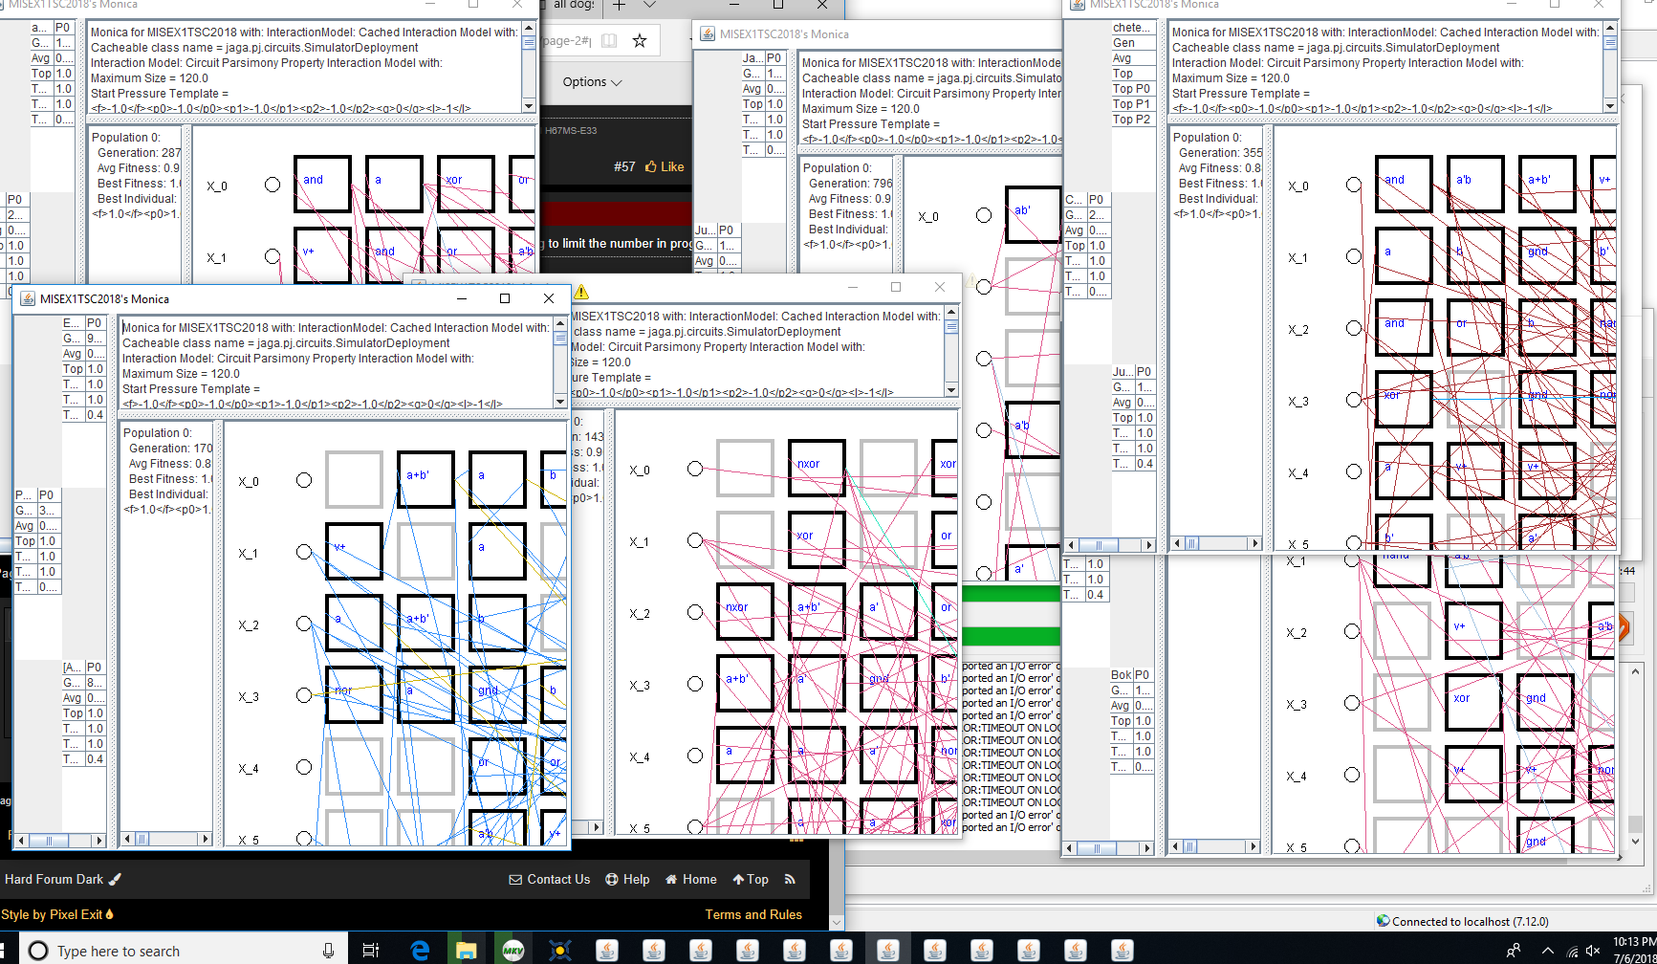Select X_1 row xor gate in warning-icon window

point(817,540)
